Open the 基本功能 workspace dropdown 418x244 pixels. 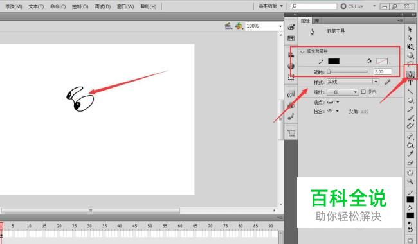[271, 6]
